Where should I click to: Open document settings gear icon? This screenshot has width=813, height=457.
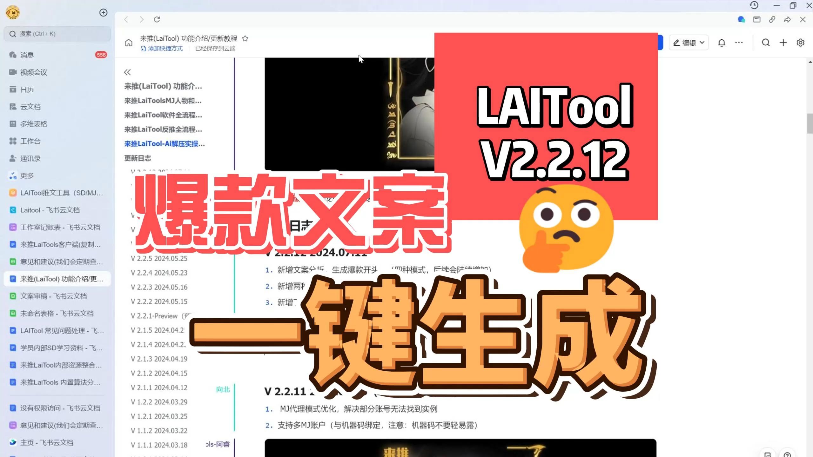pos(801,43)
